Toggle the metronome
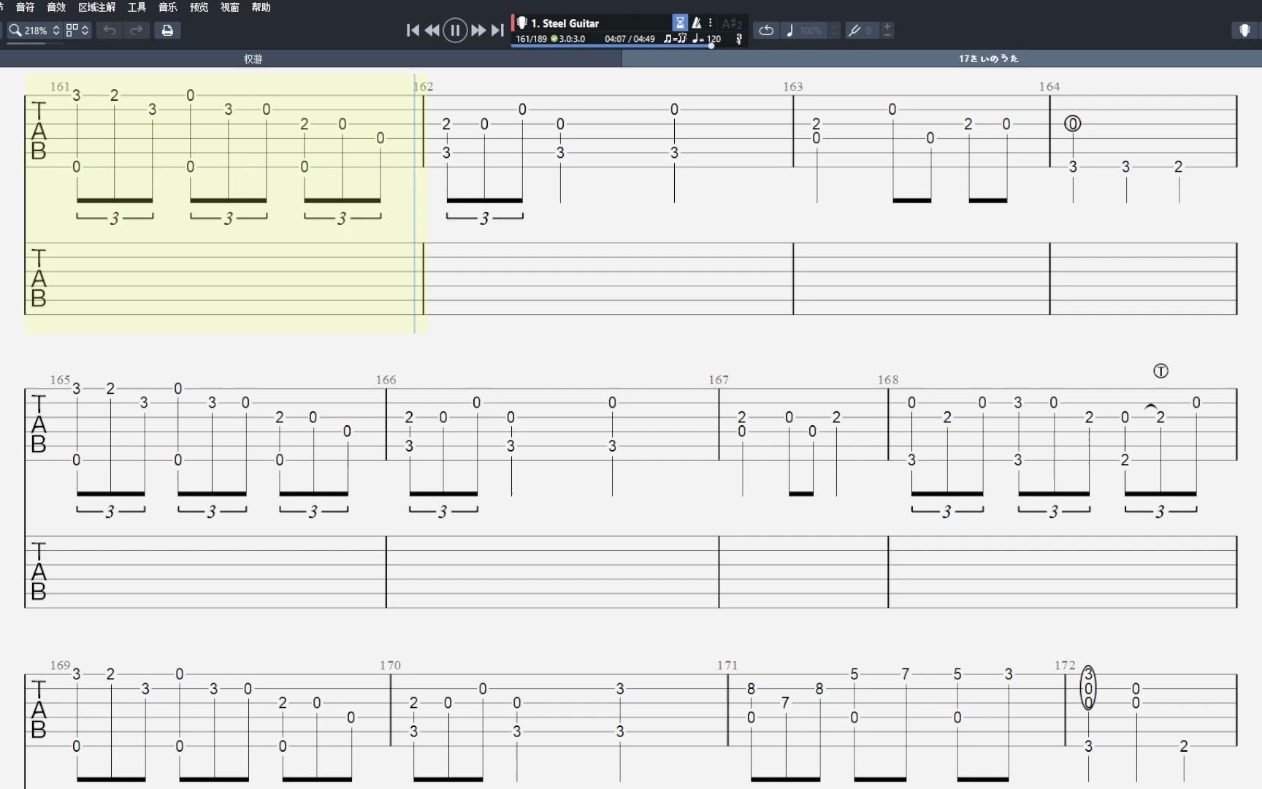This screenshot has width=1262, height=789. coord(697,23)
